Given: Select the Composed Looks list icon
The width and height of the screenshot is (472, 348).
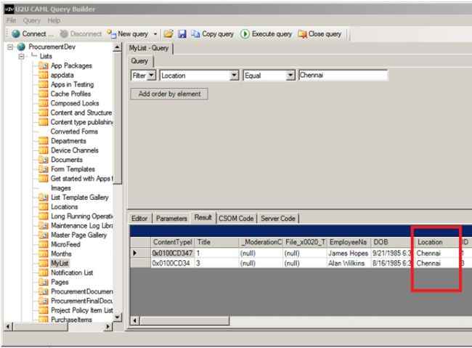Looking at the screenshot, I should tap(44, 103).
